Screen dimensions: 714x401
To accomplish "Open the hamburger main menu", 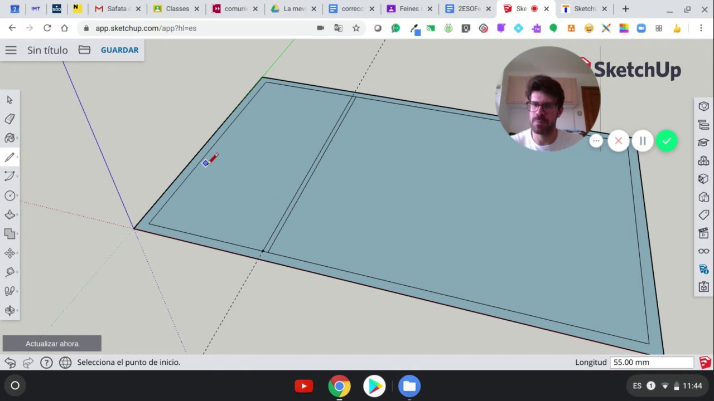I will point(11,50).
